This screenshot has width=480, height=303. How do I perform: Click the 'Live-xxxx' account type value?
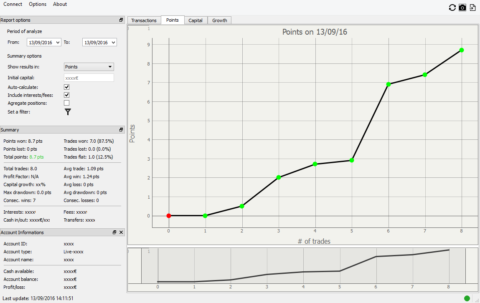tap(74, 252)
